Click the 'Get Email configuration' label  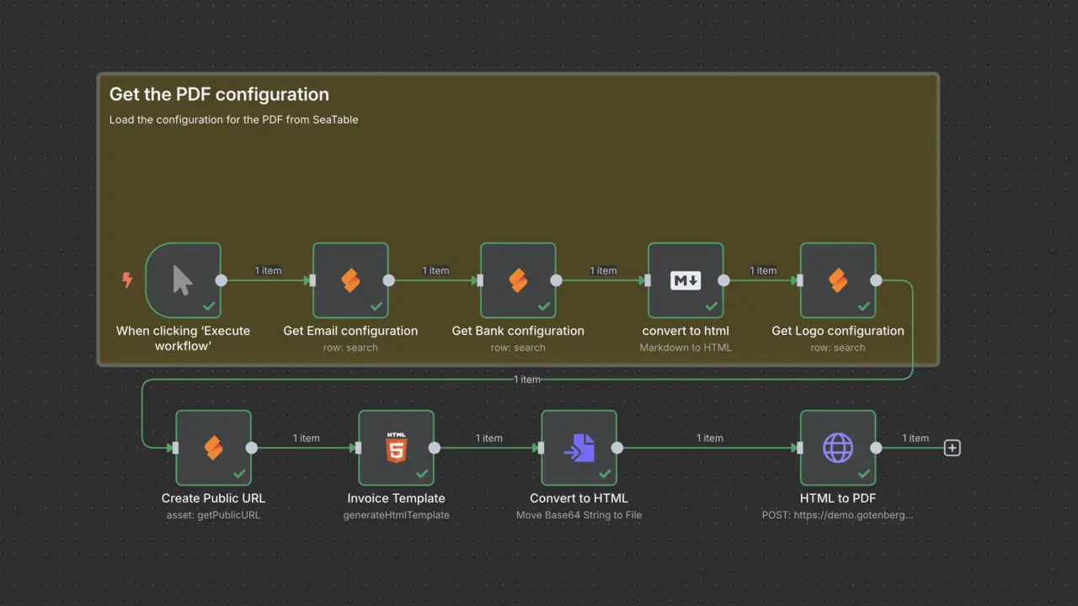click(x=350, y=331)
